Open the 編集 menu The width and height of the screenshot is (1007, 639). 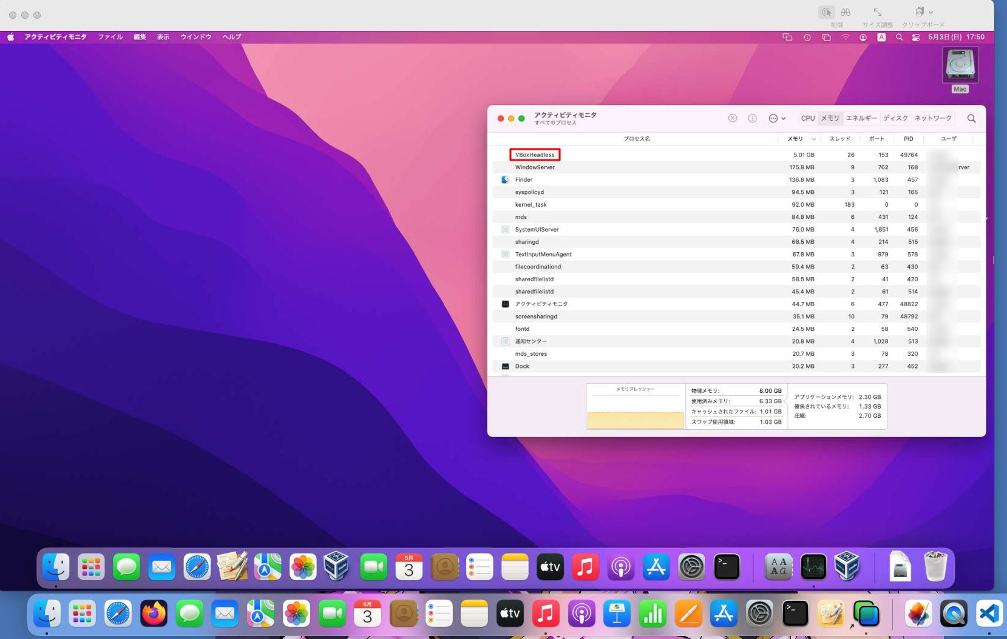(x=140, y=37)
